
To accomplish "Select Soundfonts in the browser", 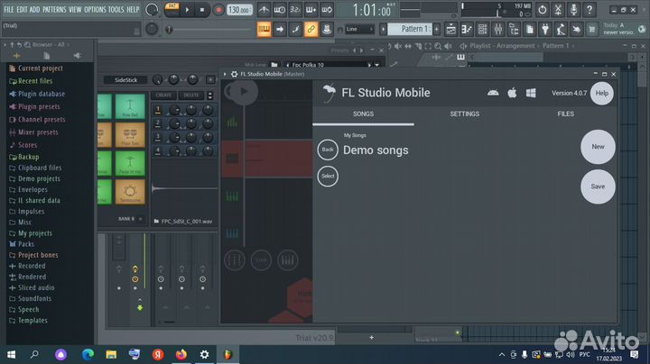I will [x=34, y=298].
